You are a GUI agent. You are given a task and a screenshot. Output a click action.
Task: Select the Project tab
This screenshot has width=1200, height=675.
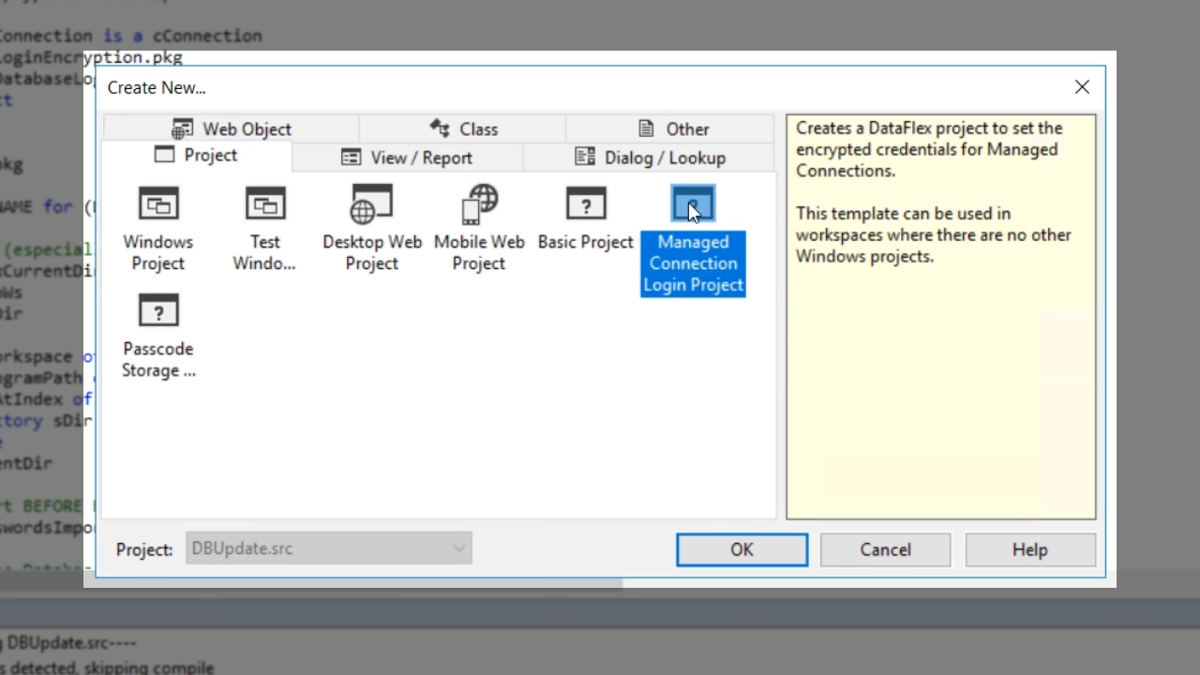pyautogui.click(x=197, y=156)
